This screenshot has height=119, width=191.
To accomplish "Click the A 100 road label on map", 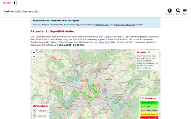I will (81, 88).
